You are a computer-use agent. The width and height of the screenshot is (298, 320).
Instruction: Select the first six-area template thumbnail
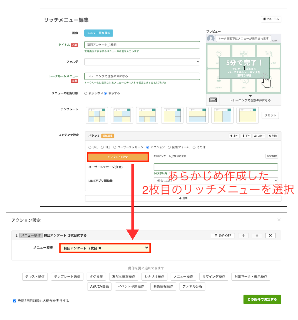(97, 115)
